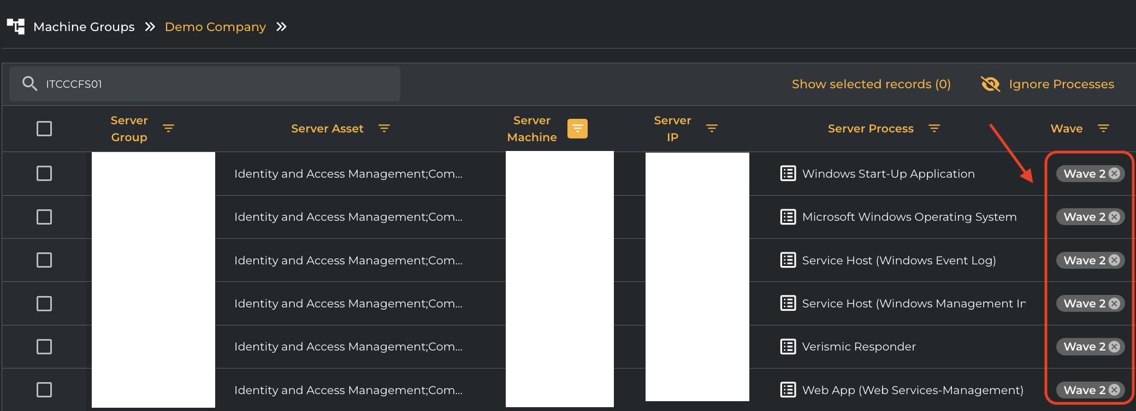Open list icon for Windows Start-Up Application

click(x=788, y=173)
